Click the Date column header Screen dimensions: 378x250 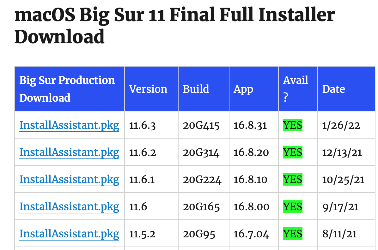tap(333, 89)
